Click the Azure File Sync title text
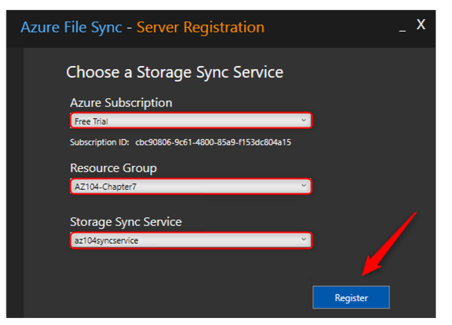452x325 pixels. (71, 28)
